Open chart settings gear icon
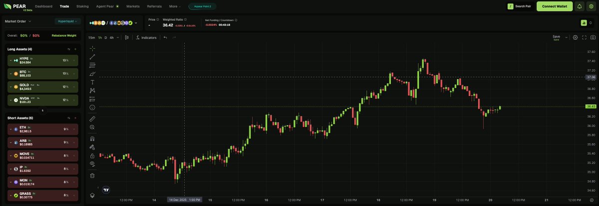This screenshot has width=599, height=206. click(x=575, y=37)
